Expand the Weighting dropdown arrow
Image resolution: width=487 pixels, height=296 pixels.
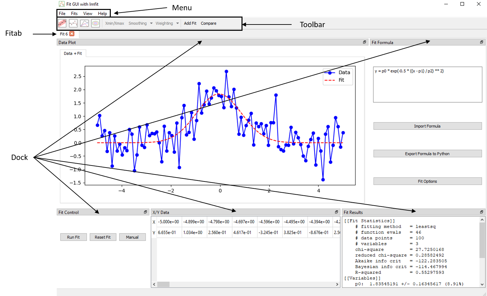[x=177, y=23]
